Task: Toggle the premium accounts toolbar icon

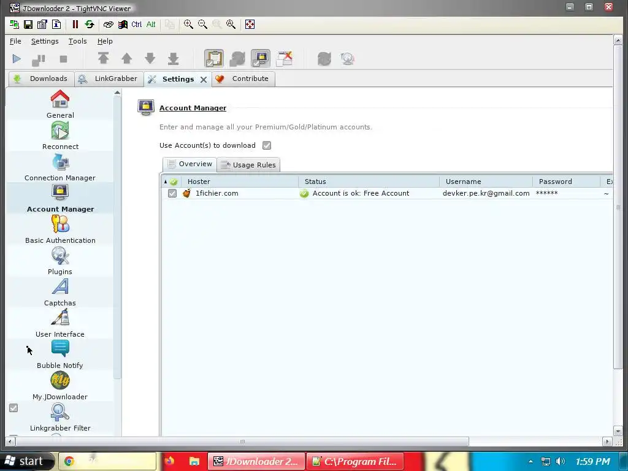Action: pyautogui.click(x=261, y=58)
